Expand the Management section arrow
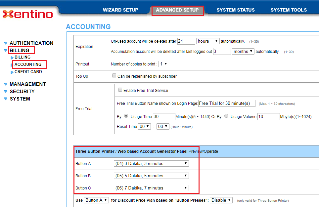 tap(6, 84)
